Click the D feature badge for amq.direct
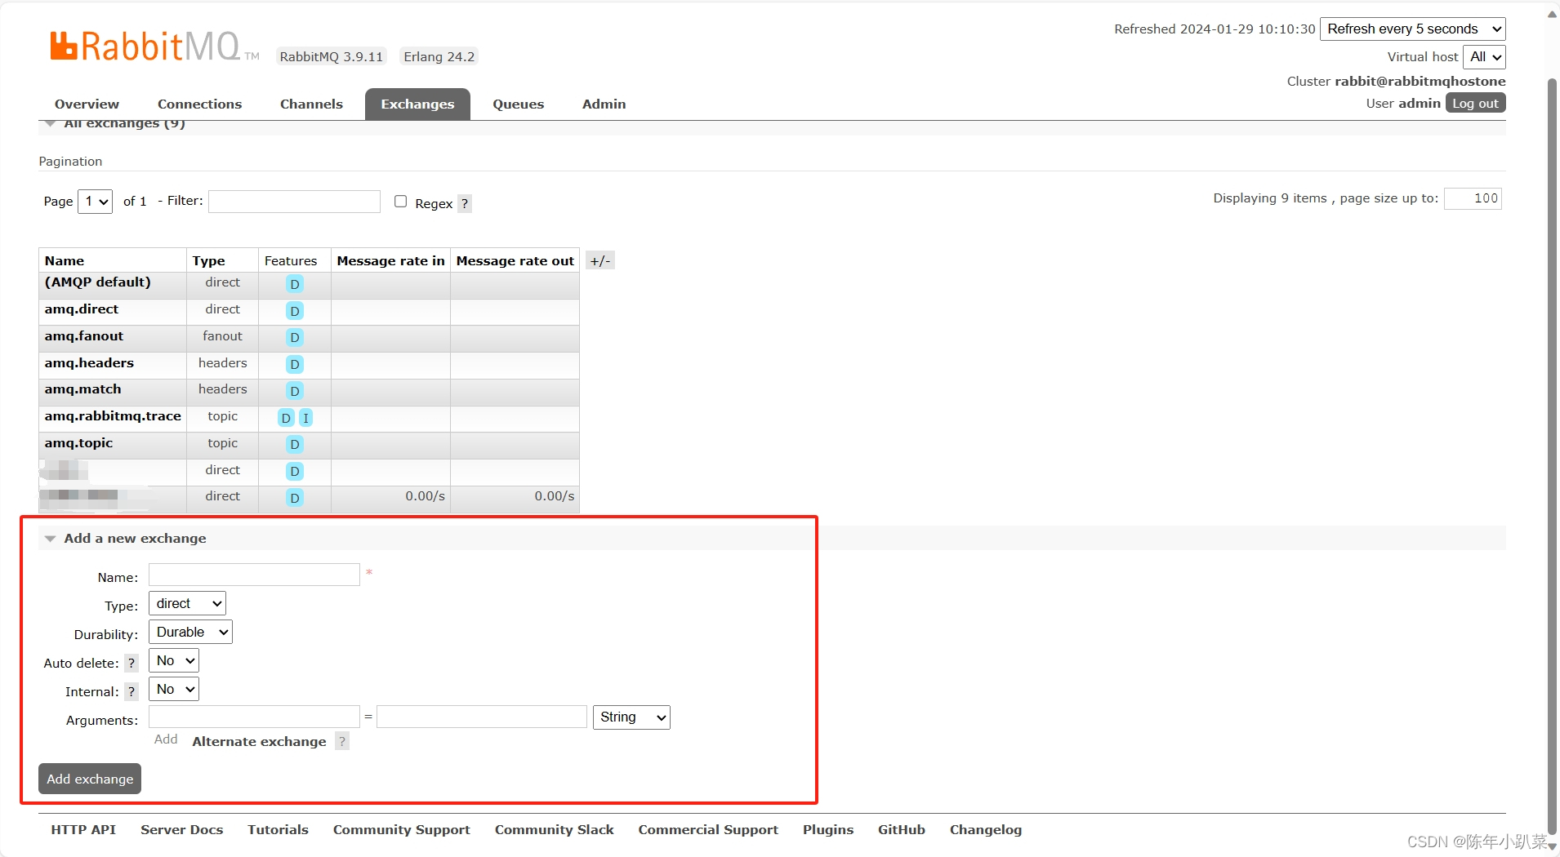 [295, 311]
